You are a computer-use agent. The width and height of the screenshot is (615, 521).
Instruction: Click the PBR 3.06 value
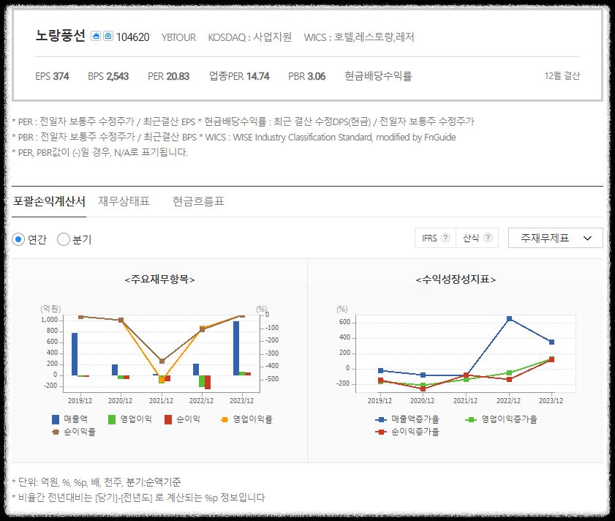tap(306, 76)
